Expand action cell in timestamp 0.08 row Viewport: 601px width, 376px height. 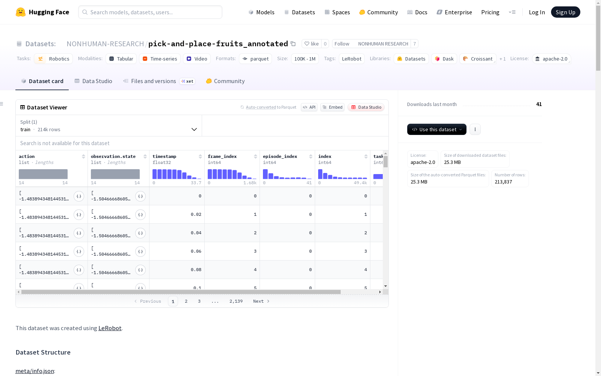pos(79,270)
